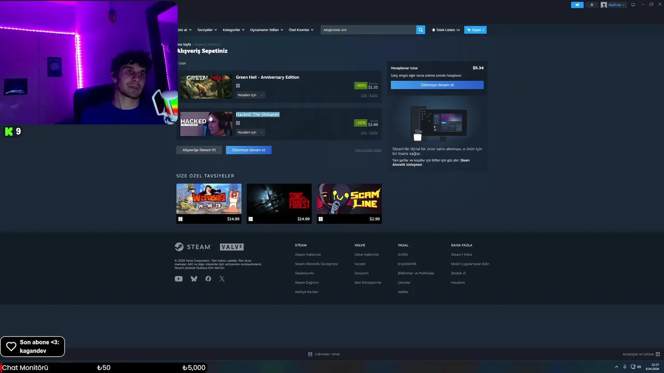Open Hacked: The Streamer game thumbnail
The width and height of the screenshot is (664, 373).
click(206, 124)
